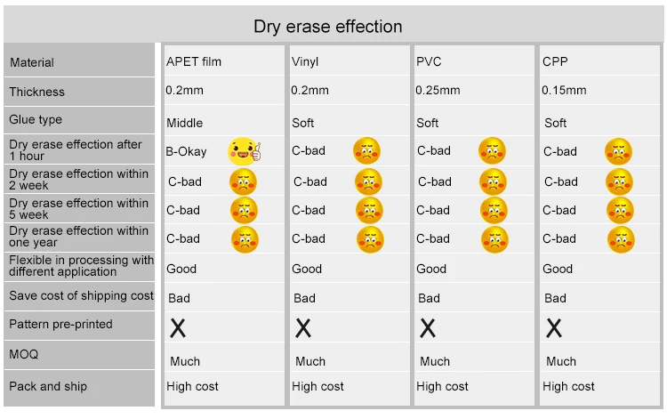The height and width of the screenshot is (419, 667).
Task: Click the sad emoji for CPP within one year
Action: pos(621,238)
